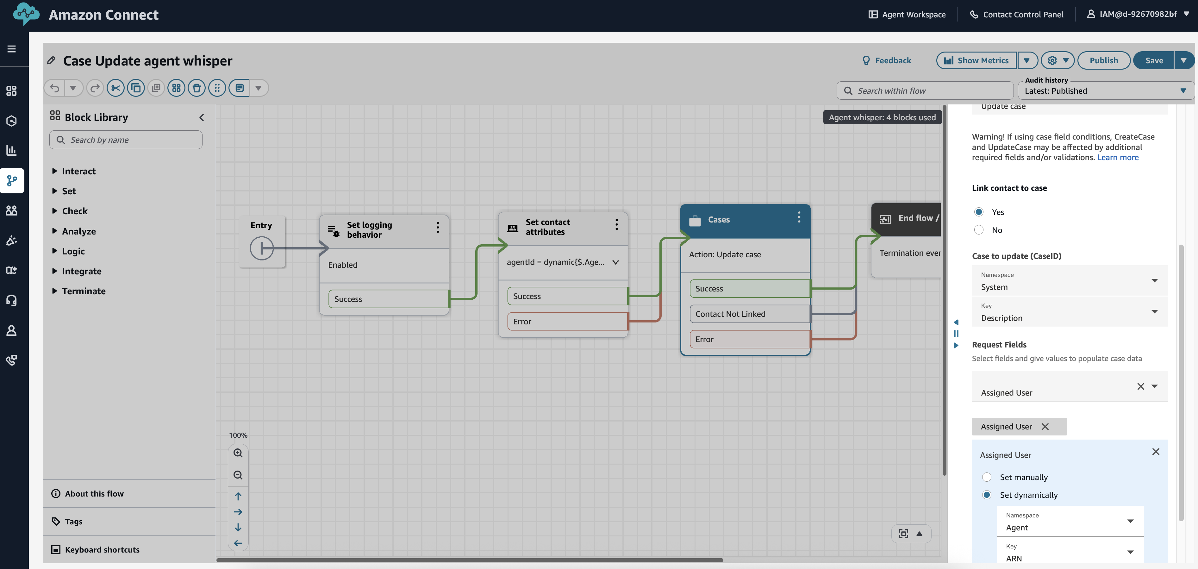Select the Flows icon in left sidebar
The width and height of the screenshot is (1198, 569).
click(12, 180)
